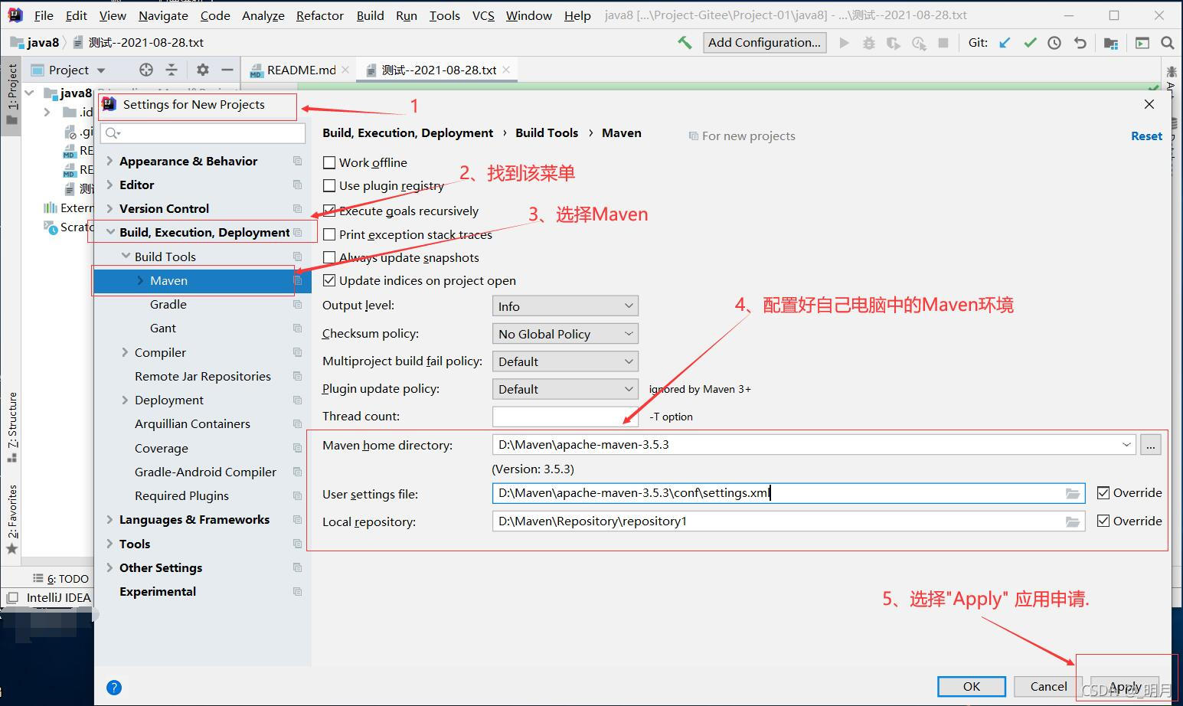Switch to 测试--2021-08-28.txt tab
This screenshot has width=1183, height=706.
439,70
